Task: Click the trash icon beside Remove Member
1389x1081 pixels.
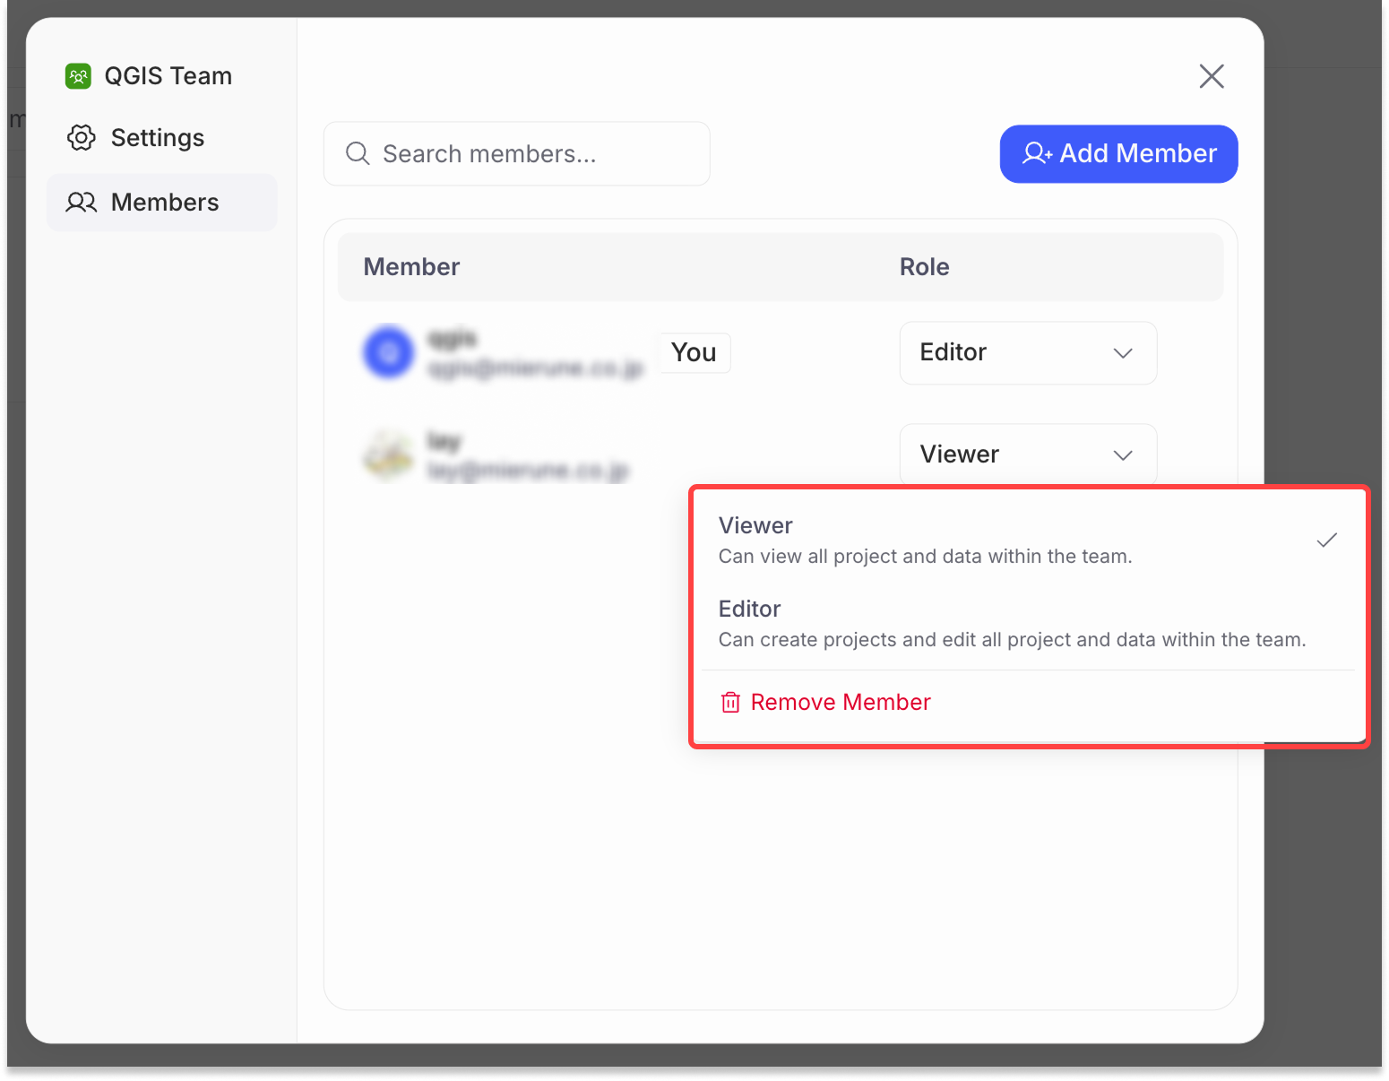Action: (x=730, y=703)
